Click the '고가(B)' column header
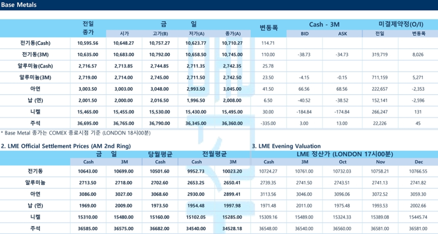The image size is (438, 234). 160,33
